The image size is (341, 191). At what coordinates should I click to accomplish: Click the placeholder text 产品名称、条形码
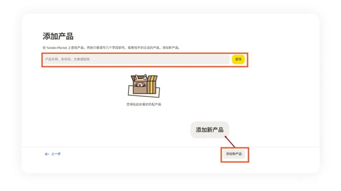pos(58,59)
